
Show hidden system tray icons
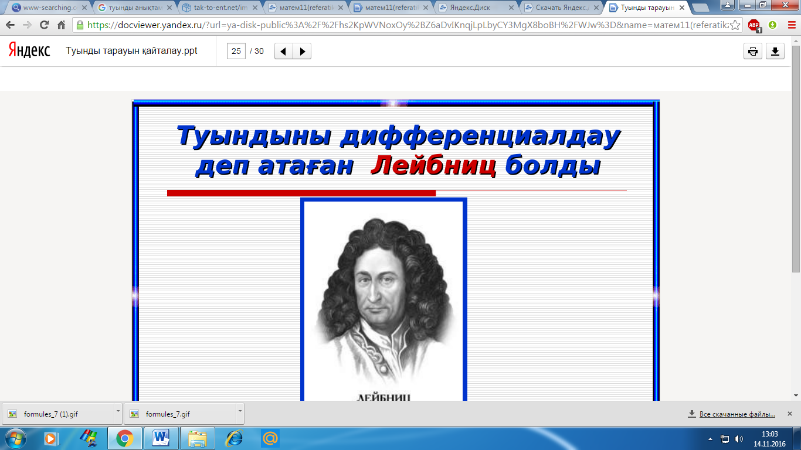coord(711,438)
